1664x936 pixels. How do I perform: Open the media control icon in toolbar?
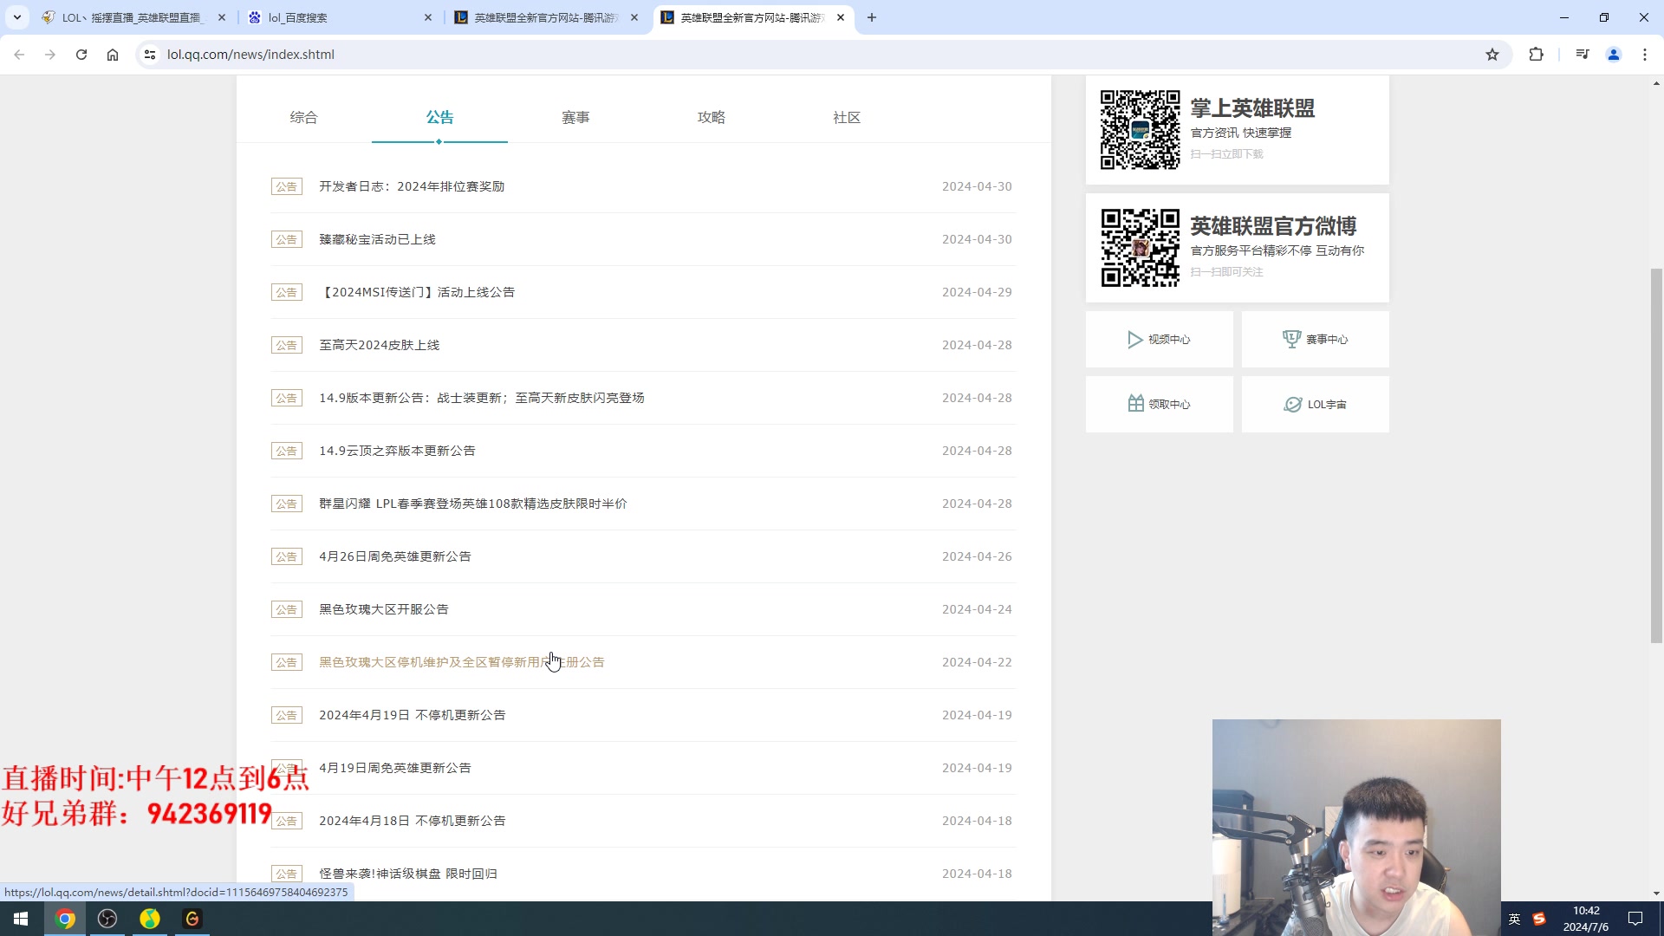(x=1583, y=55)
